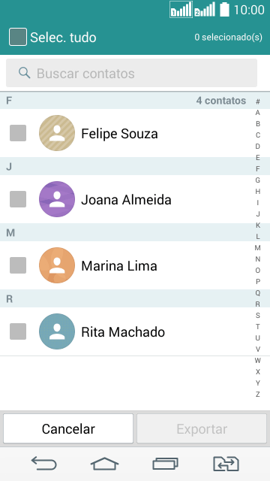Tap Marina Lima's orange avatar
270x481 pixels.
pos(57,265)
